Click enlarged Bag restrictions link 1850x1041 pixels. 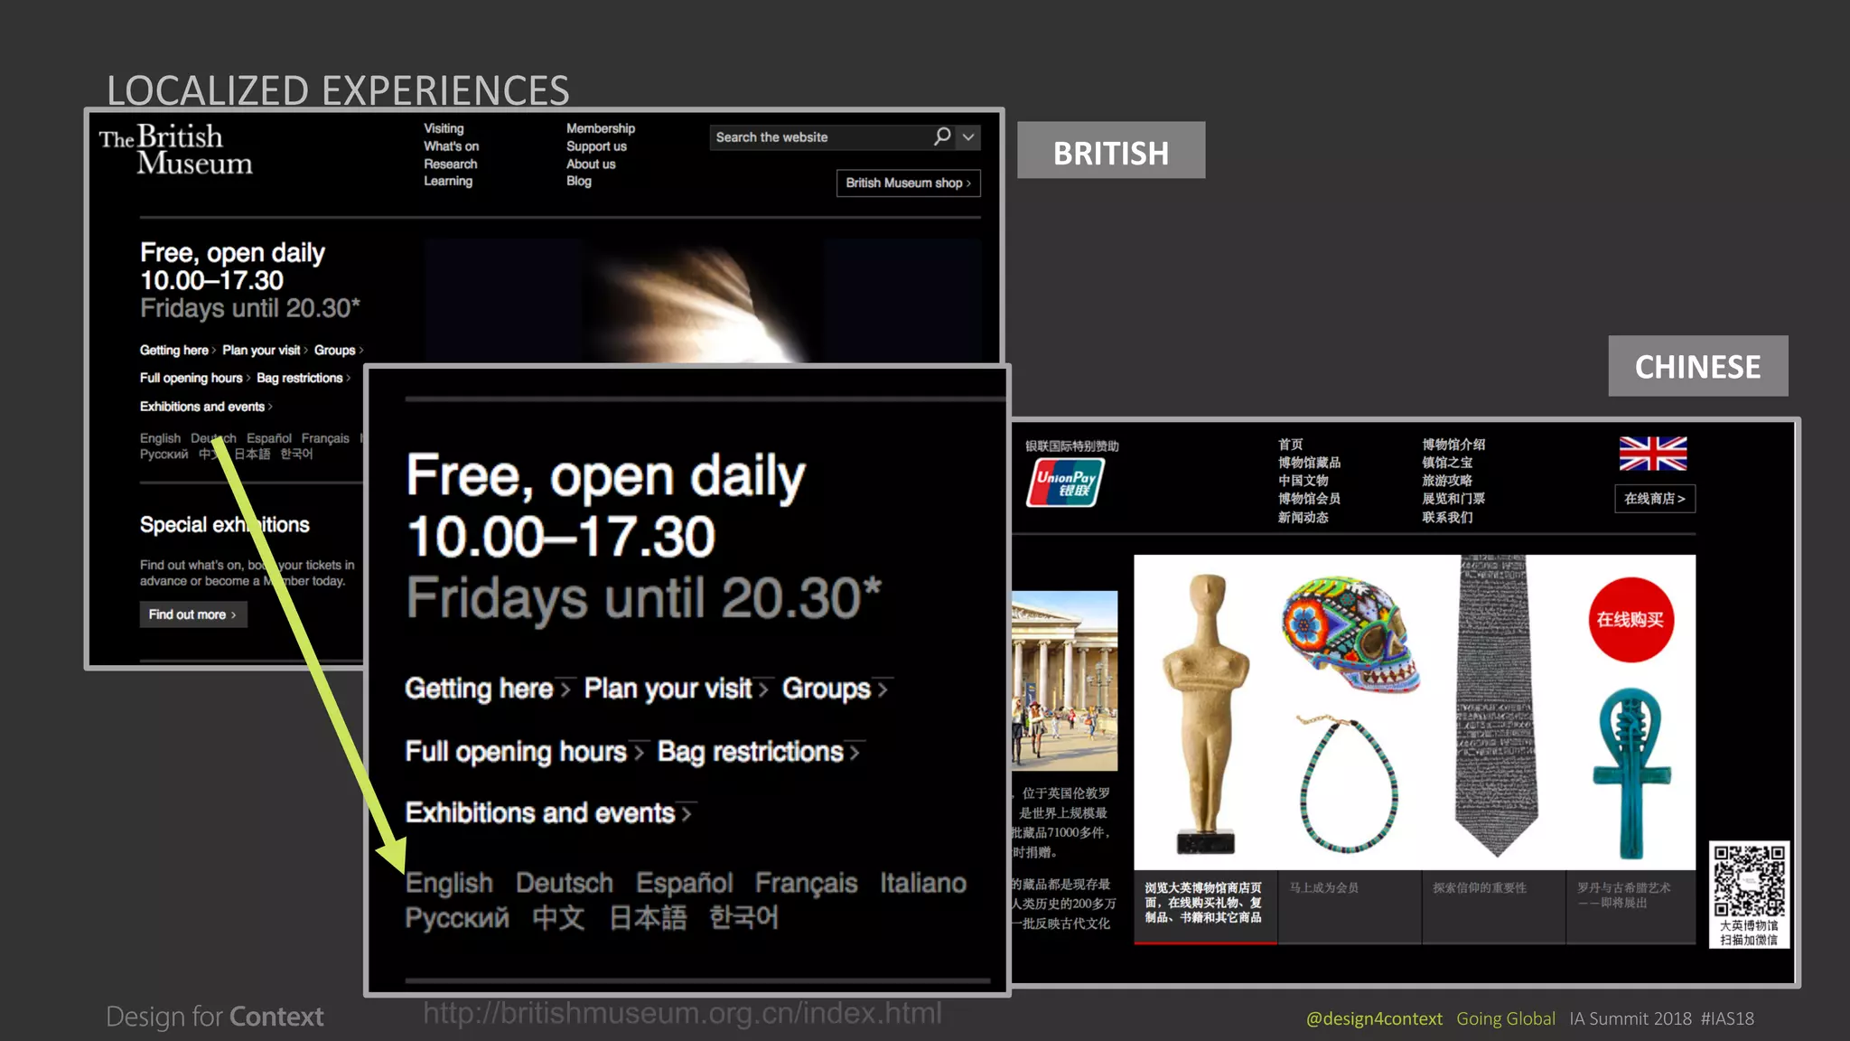click(x=759, y=752)
